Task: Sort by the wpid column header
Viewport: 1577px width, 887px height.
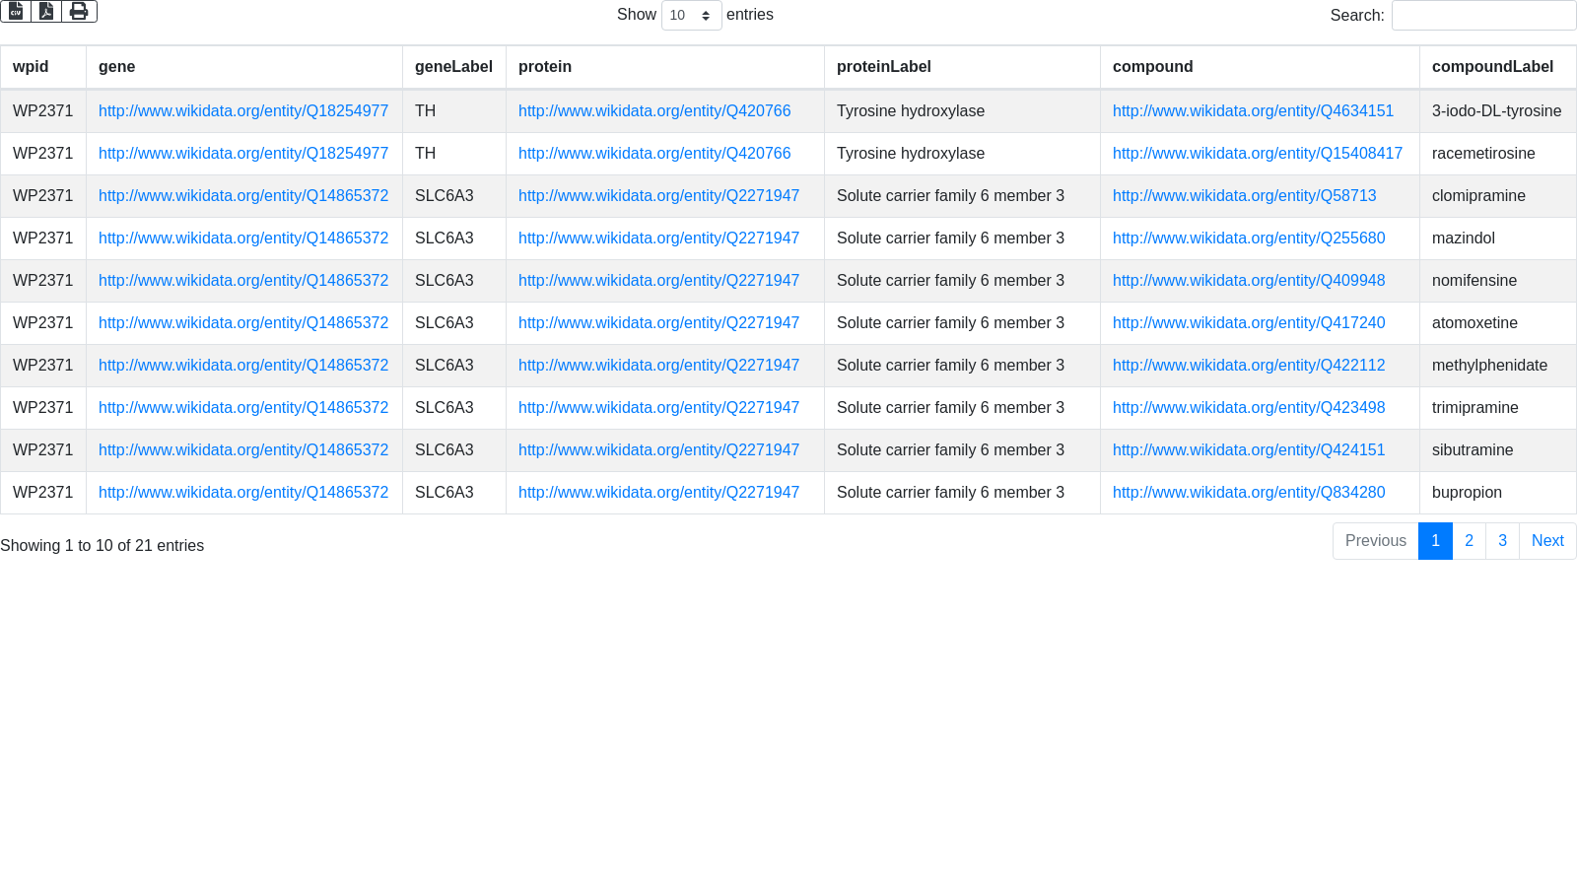Action: point(31,67)
